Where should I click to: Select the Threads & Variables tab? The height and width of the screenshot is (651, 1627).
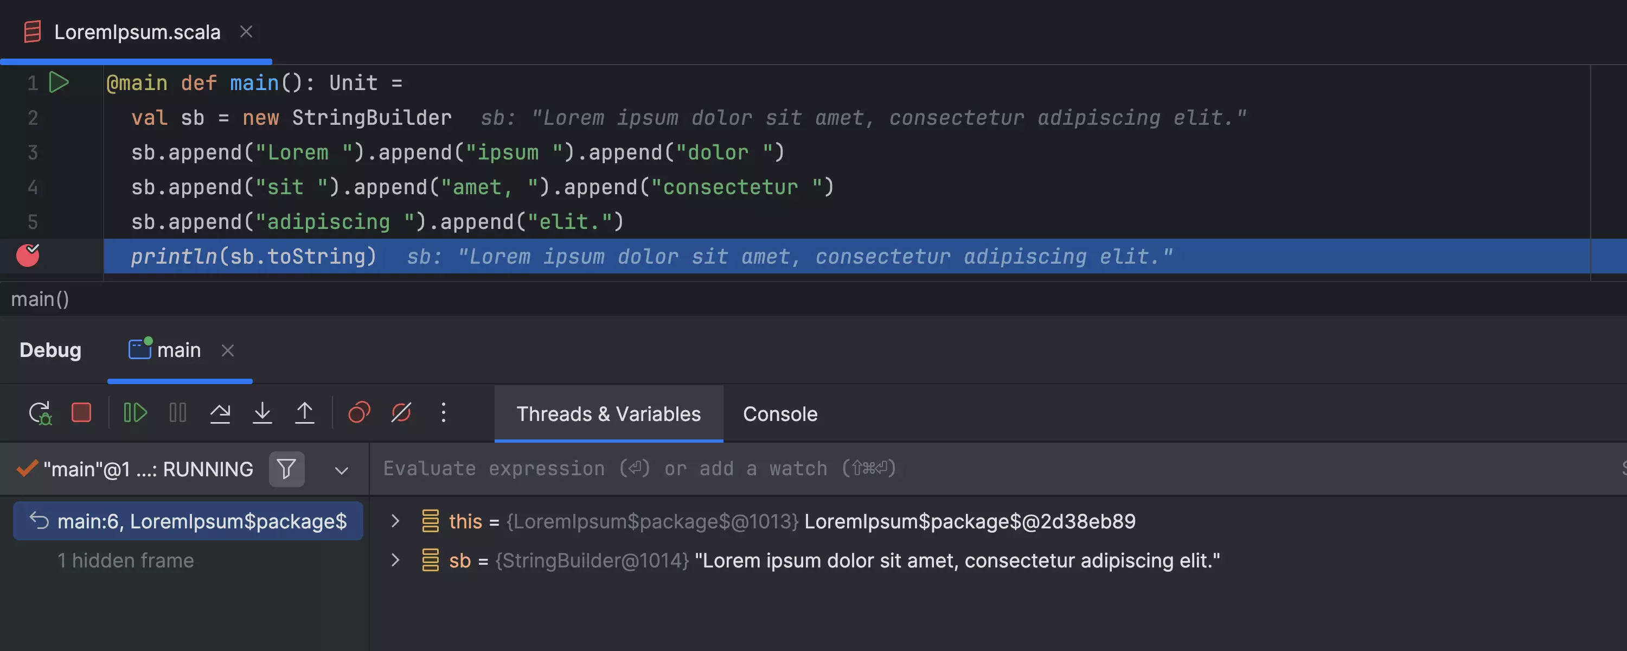coord(608,414)
